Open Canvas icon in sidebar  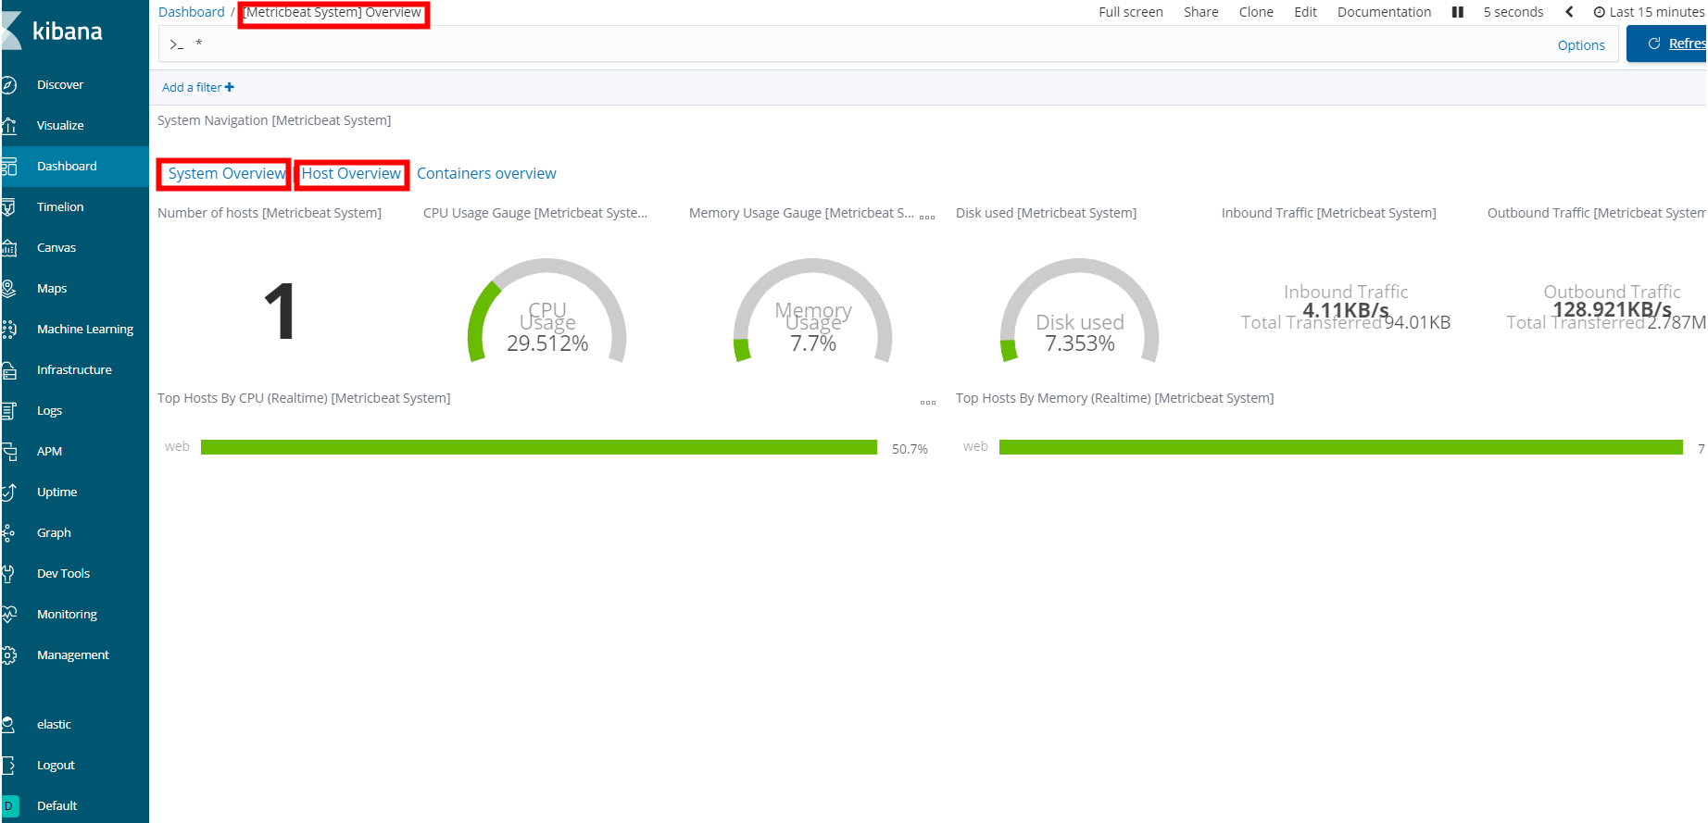[8, 248]
